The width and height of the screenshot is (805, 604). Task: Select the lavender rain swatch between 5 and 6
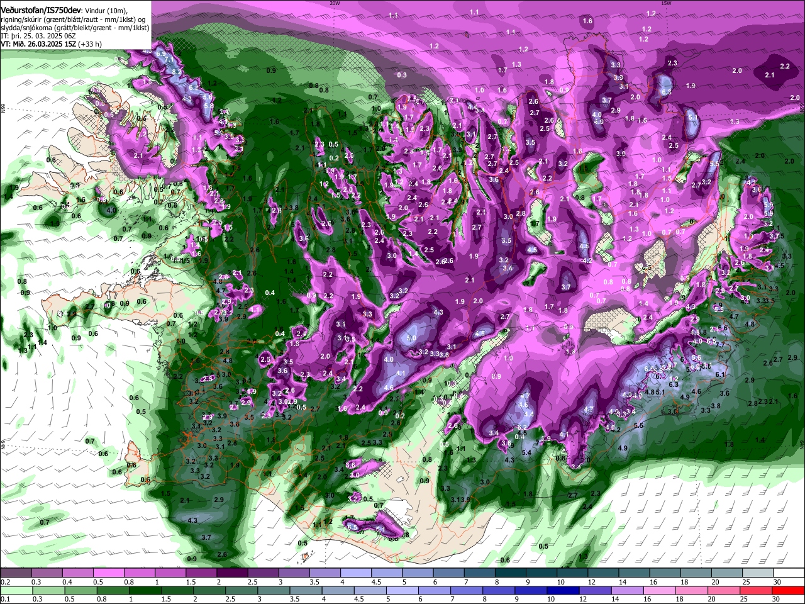[x=402, y=590]
